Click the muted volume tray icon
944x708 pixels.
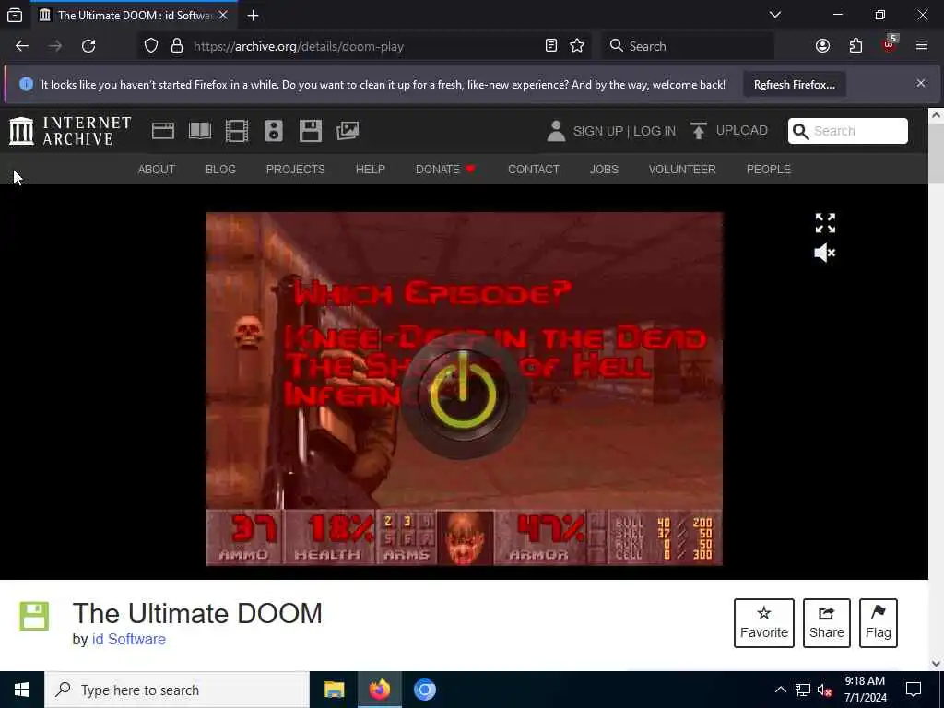(x=825, y=690)
